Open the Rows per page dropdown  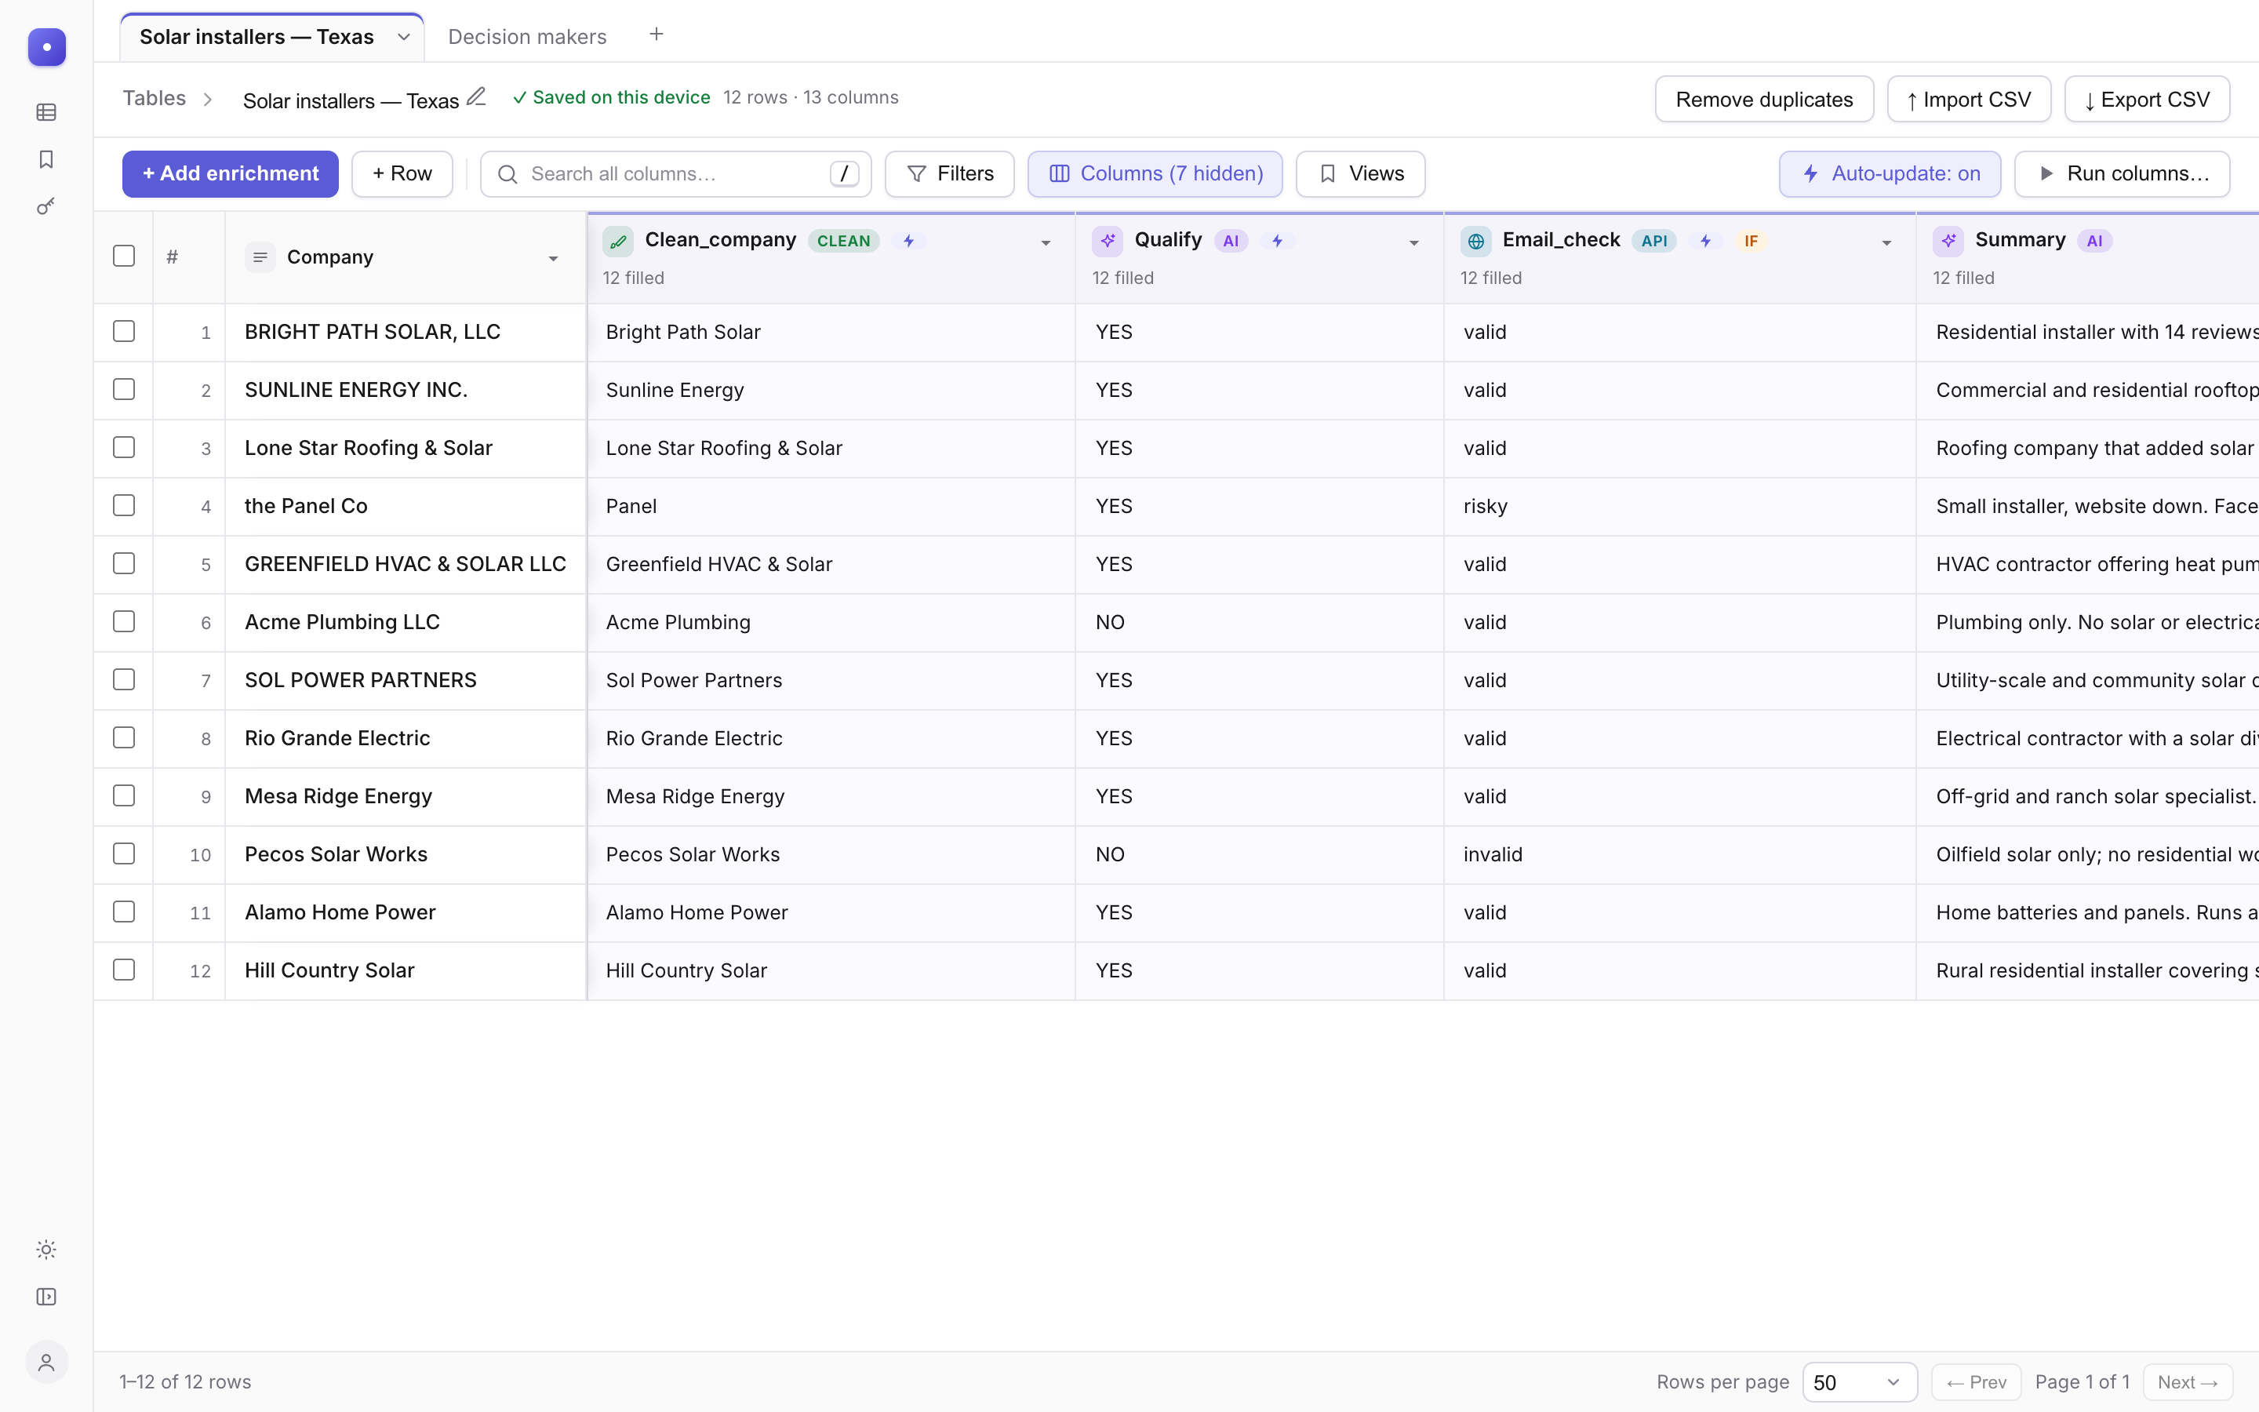(1860, 1382)
